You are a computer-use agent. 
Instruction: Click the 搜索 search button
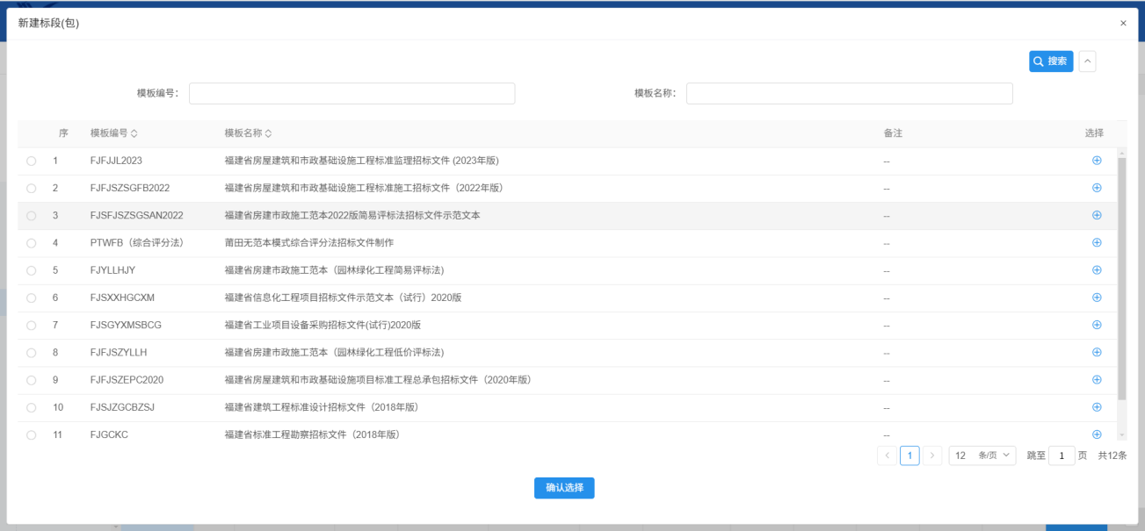click(x=1051, y=61)
